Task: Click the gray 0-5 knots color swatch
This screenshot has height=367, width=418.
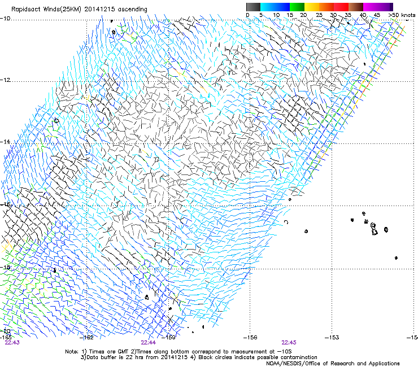Action: point(253,7)
